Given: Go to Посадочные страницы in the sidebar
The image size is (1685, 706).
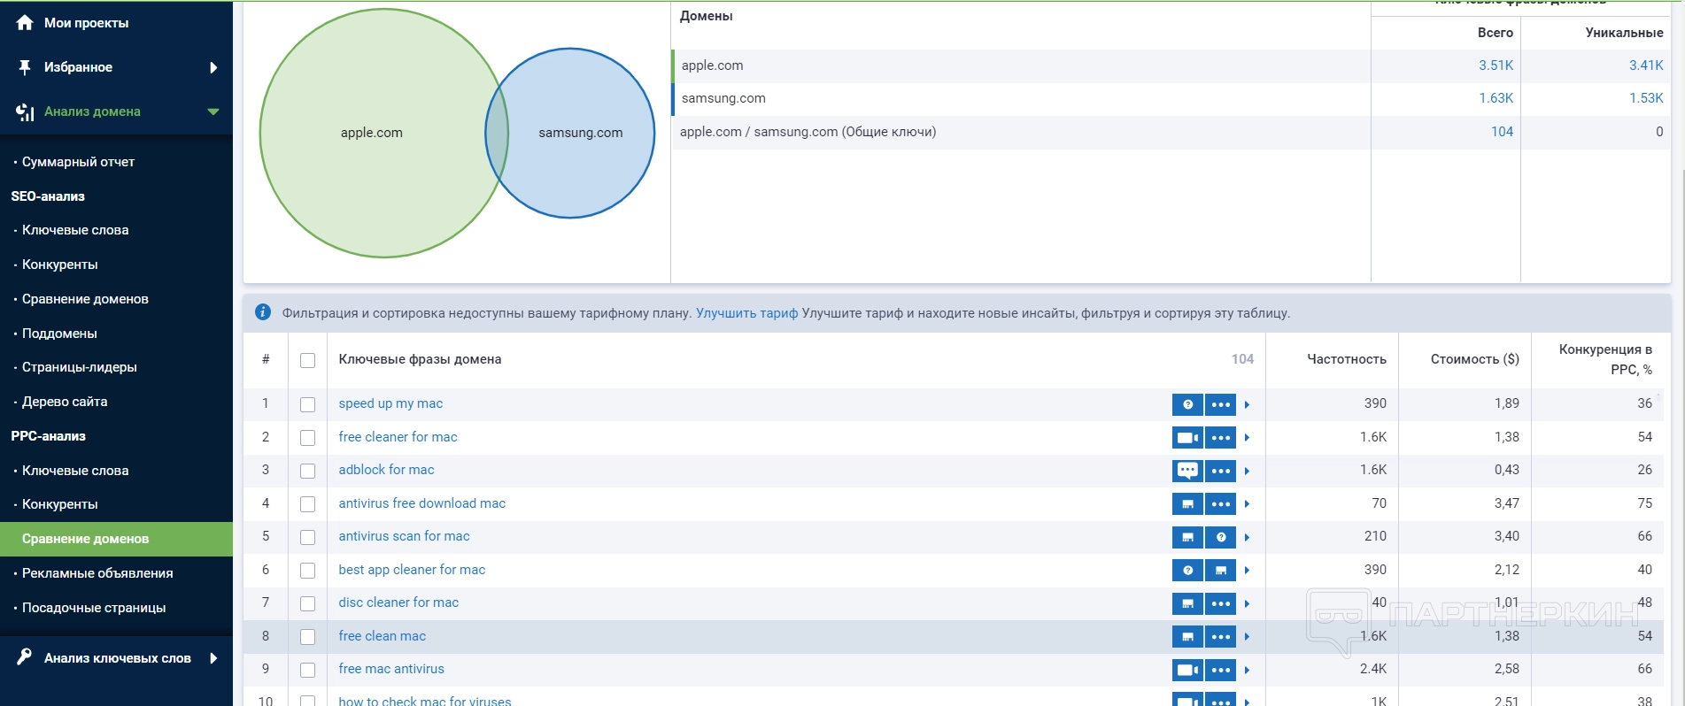Looking at the screenshot, I should click(94, 608).
